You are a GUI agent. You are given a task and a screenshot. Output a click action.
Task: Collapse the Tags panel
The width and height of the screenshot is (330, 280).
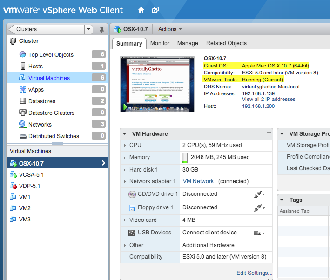click(282, 200)
